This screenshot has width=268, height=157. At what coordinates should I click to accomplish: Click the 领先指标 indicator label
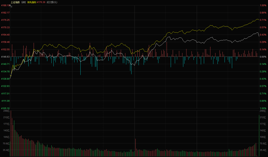(32, 2)
